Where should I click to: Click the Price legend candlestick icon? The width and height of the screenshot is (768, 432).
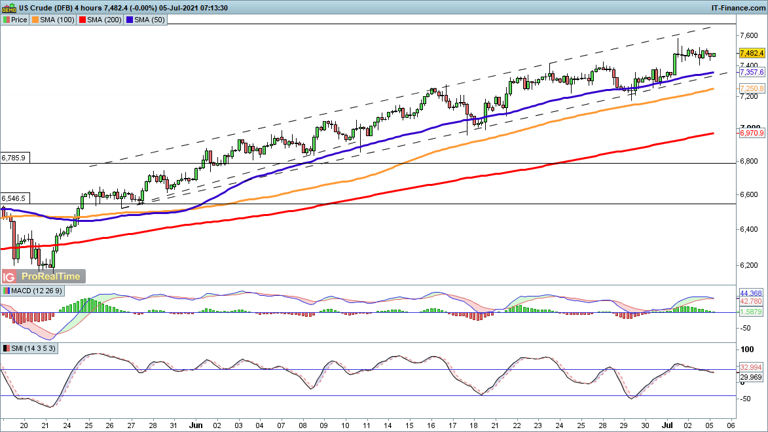click(7, 20)
